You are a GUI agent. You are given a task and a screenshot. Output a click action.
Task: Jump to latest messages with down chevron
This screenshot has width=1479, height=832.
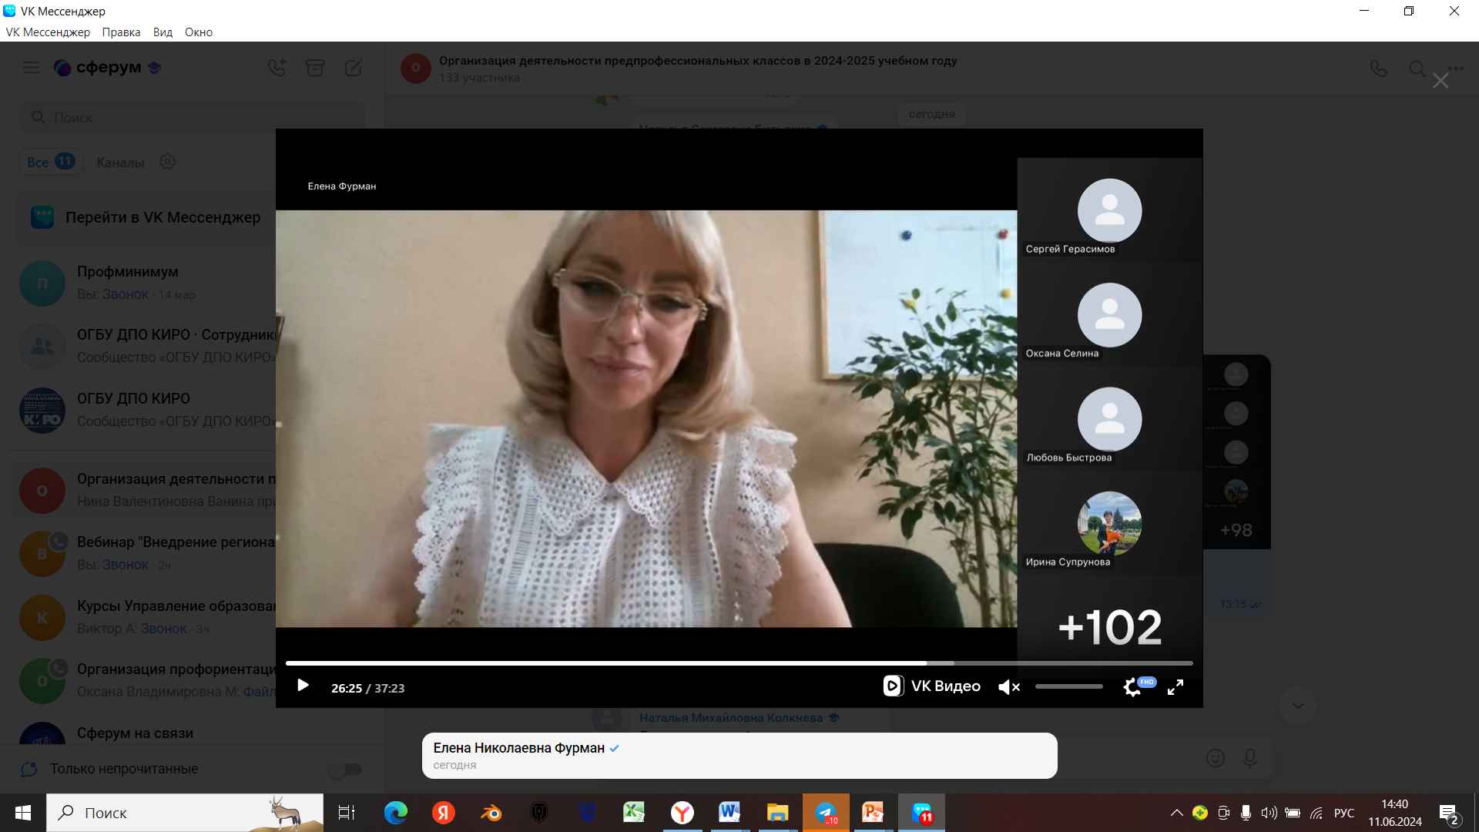(1298, 706)
